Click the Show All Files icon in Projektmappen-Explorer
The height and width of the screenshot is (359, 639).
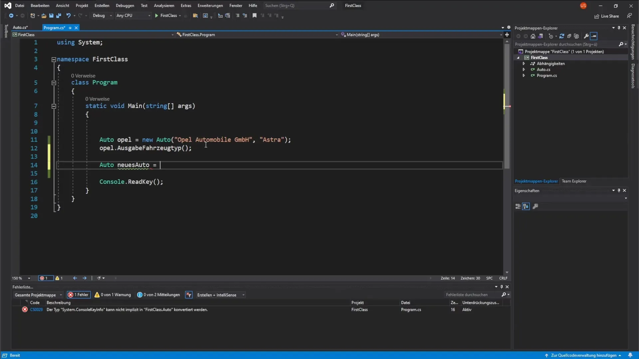[x=576, y=36]
